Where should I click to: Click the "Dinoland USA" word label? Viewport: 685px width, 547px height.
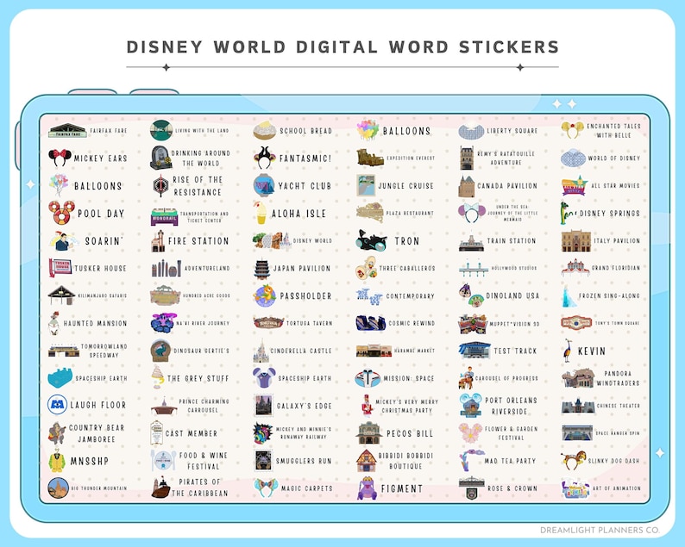pos(512,295)
